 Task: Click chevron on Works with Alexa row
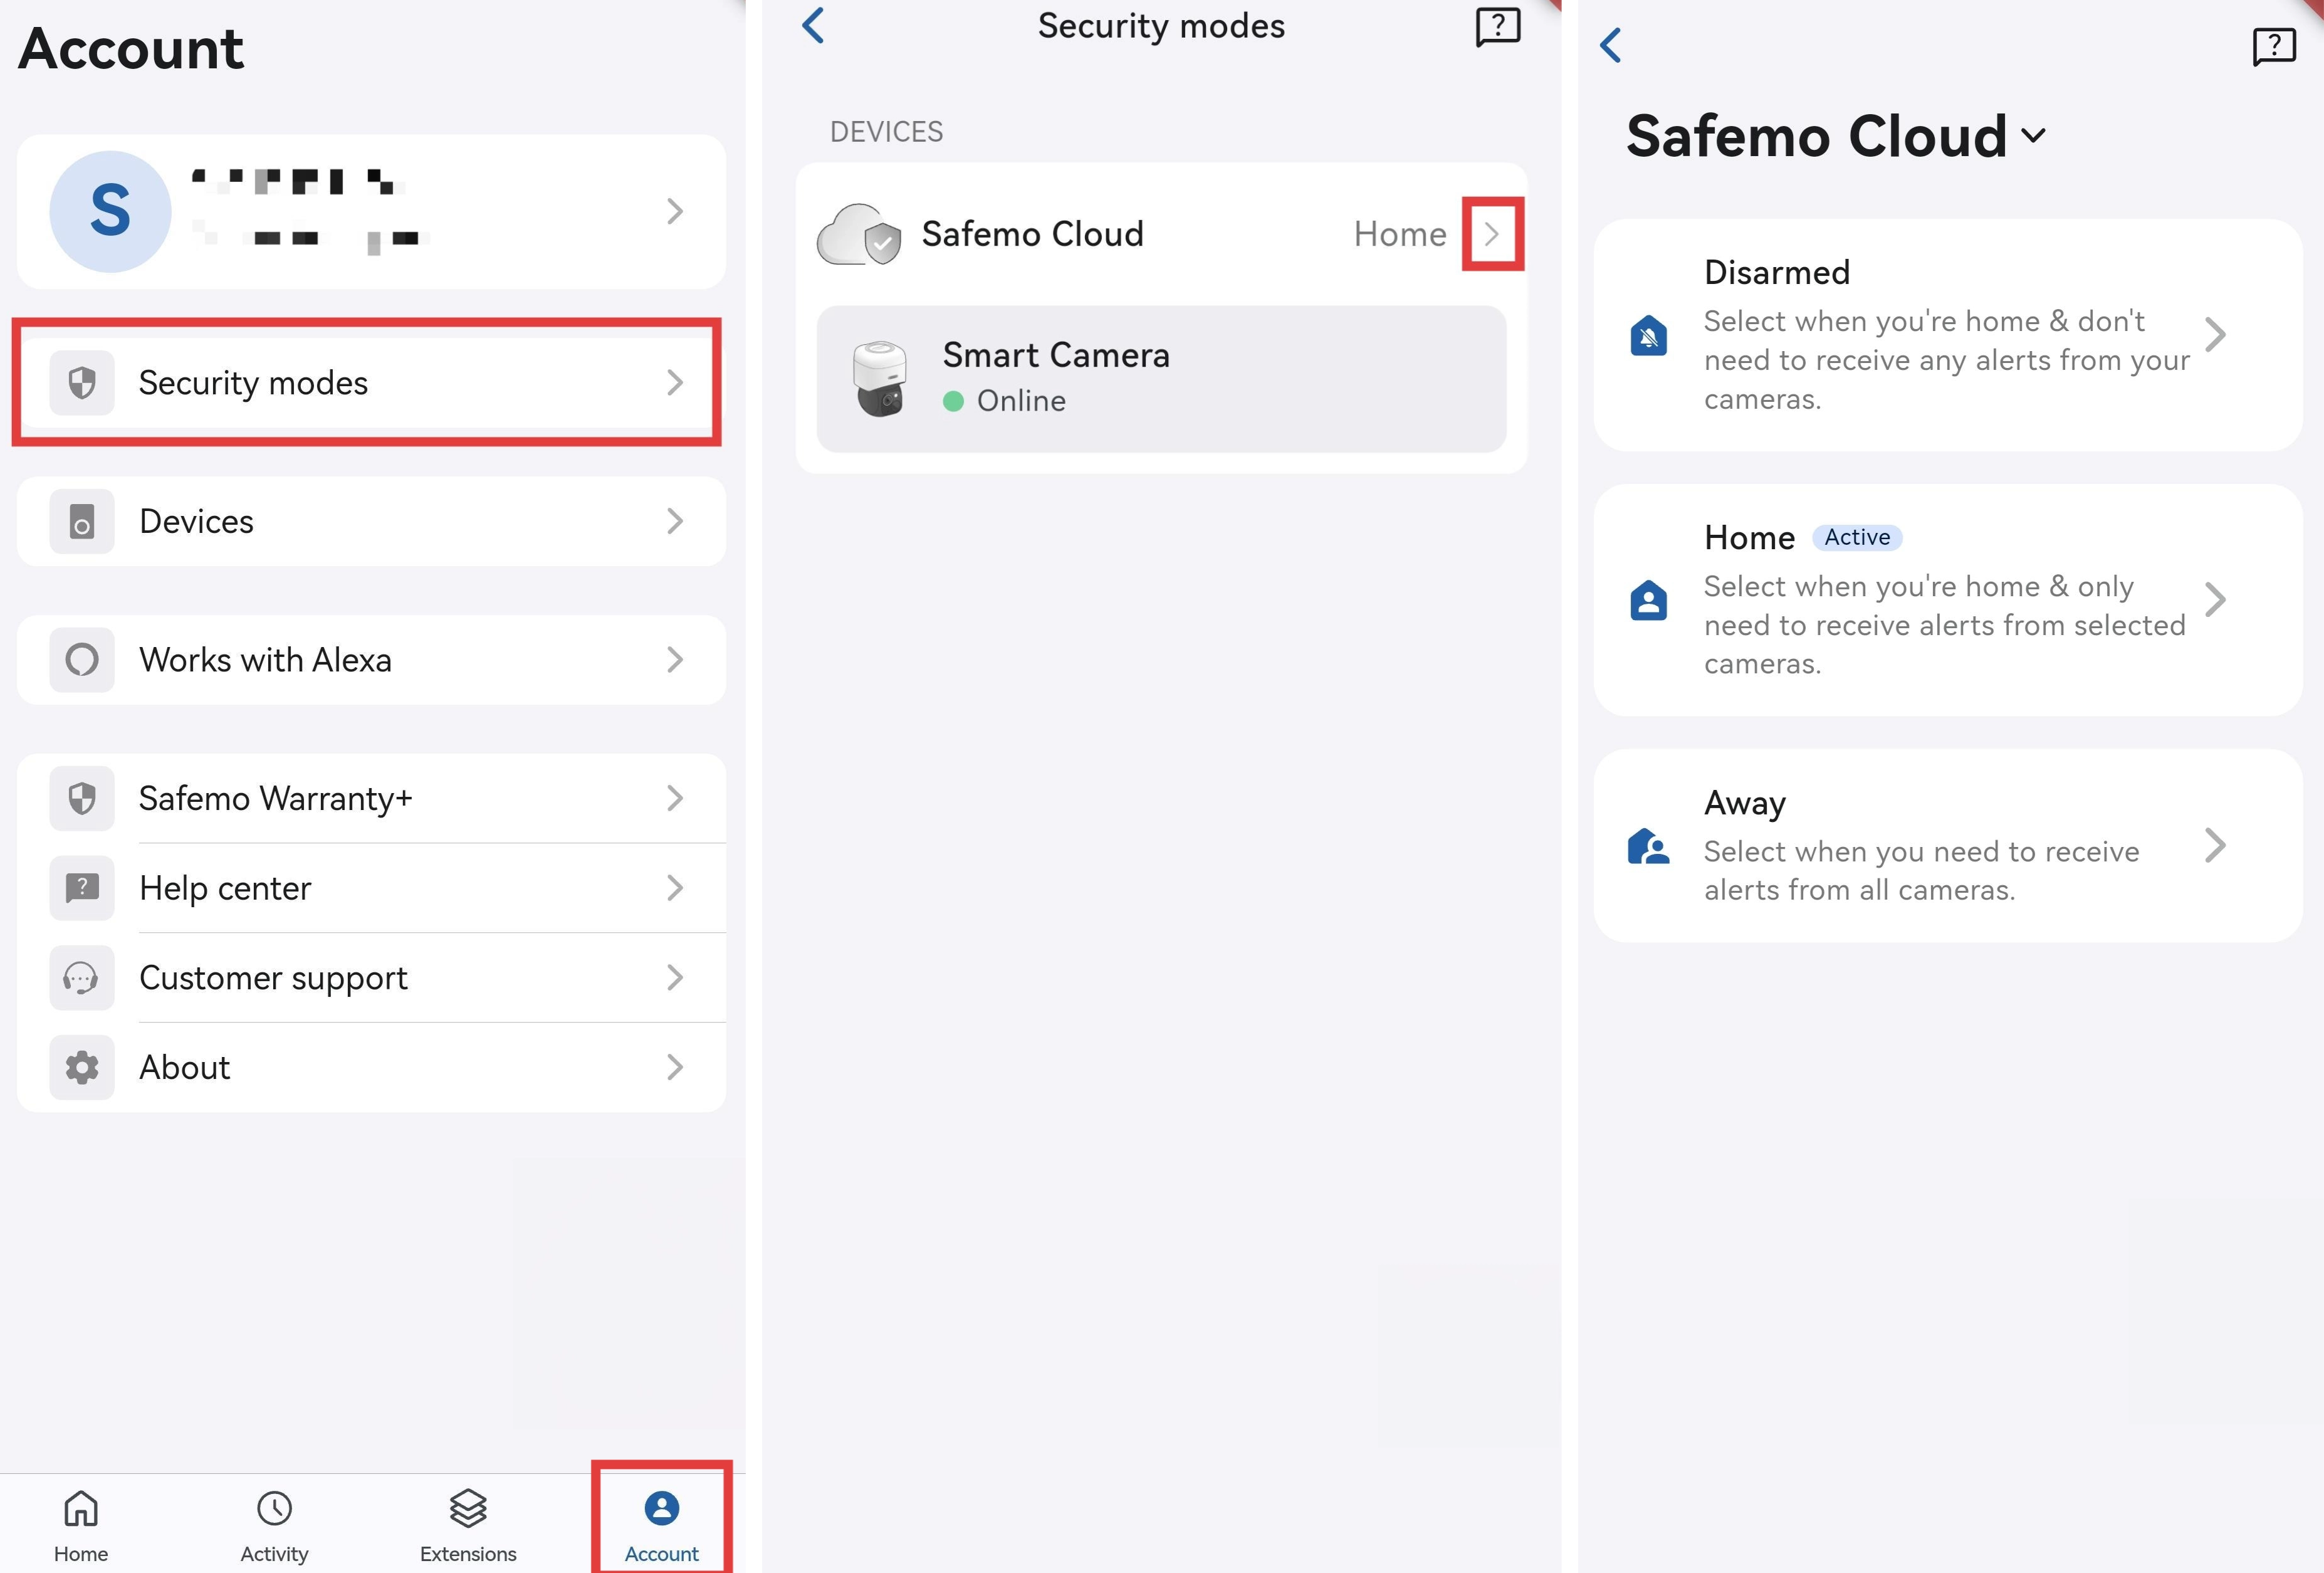click(x=675, y=660)
